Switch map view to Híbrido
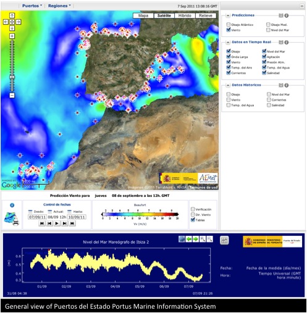 [x=185, y=15]
